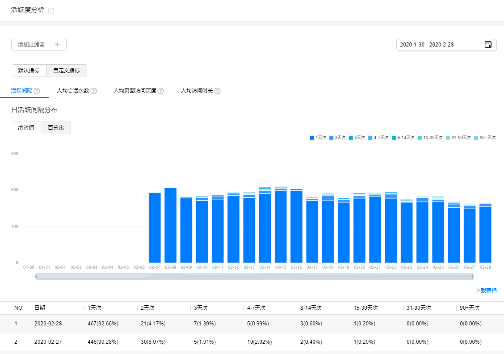Click the 10(2.02%) table cell
This screenshot has width=504, height=354.
[260, 342]
